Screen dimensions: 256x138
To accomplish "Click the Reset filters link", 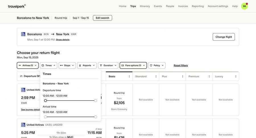I will click(181, 66).
